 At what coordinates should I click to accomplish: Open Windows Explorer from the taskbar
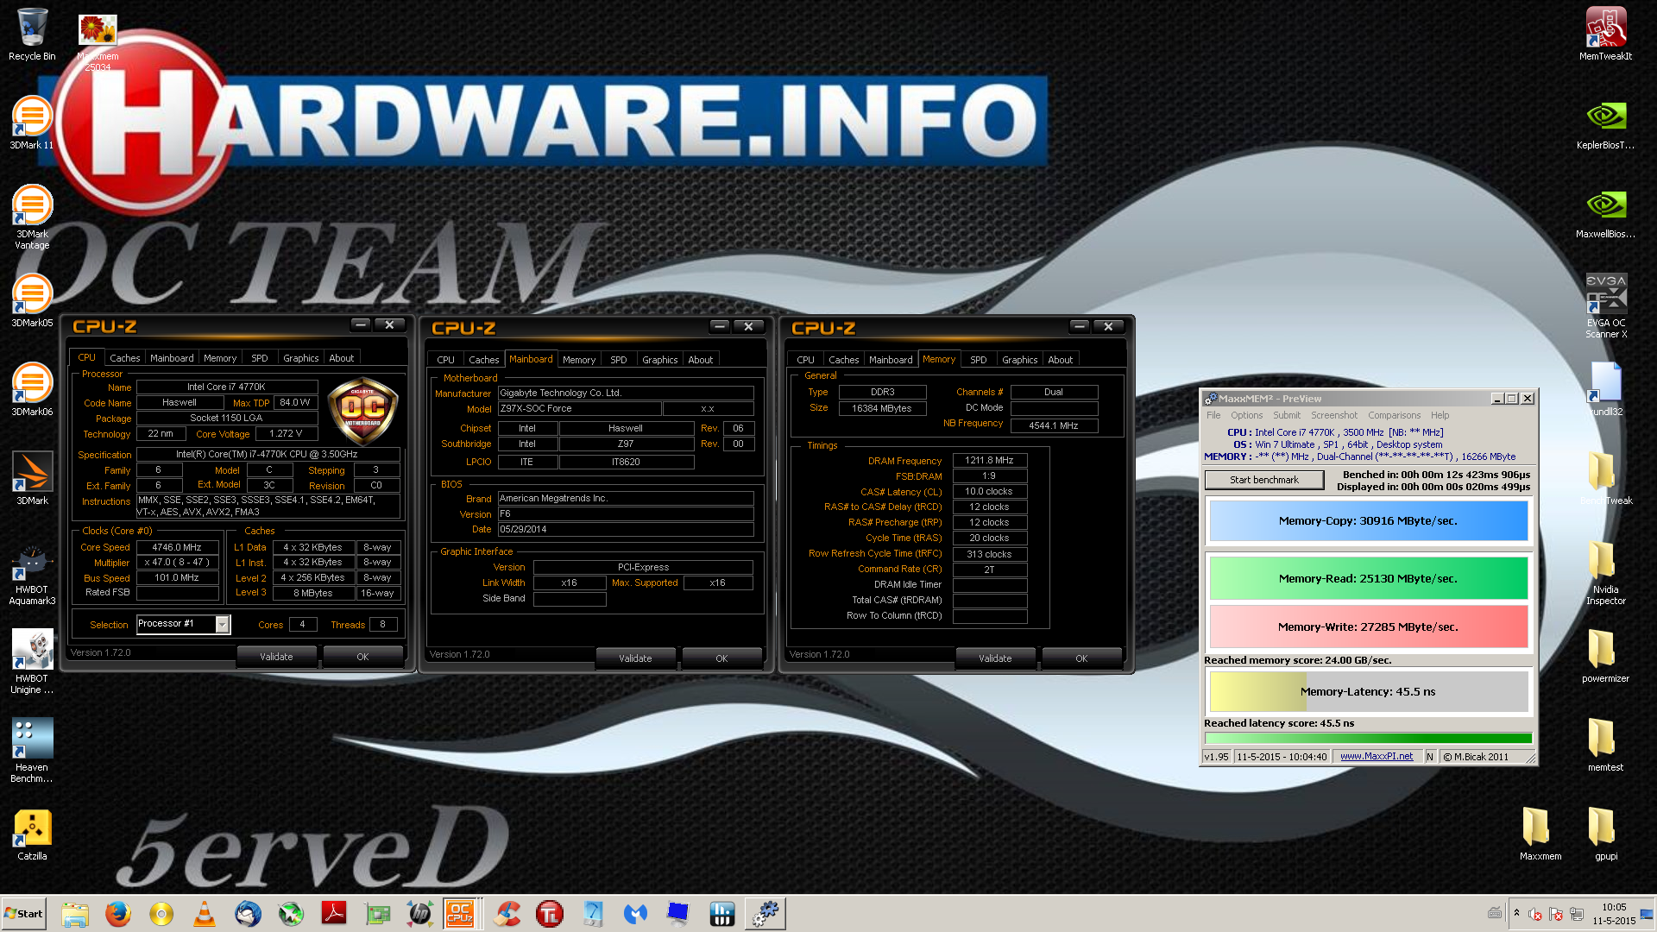tap(75, 913)
